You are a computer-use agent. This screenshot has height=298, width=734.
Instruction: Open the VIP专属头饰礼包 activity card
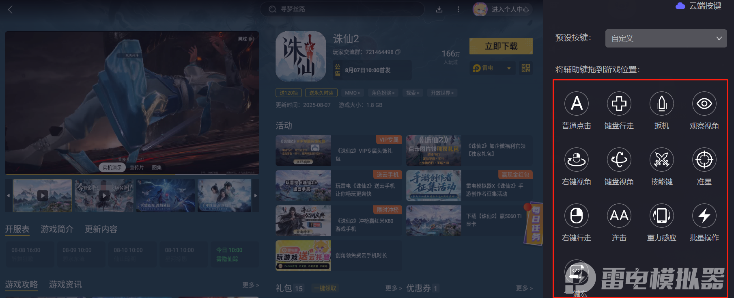(339, 151)
